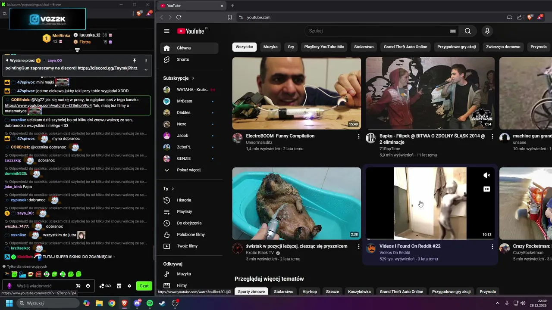Select Grand Theft Auto Online top chip
The height and width of the screenshot is (310, 552).
pyautogui.click(x=405, y=47)
